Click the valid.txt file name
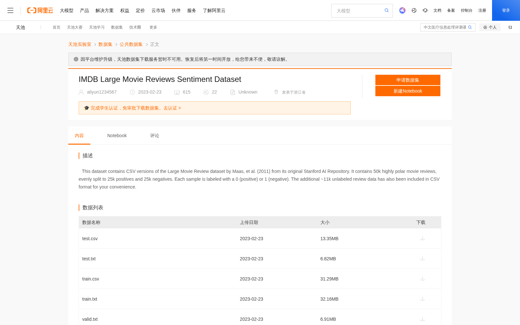The image size is (520, 325). click(90, 319)
